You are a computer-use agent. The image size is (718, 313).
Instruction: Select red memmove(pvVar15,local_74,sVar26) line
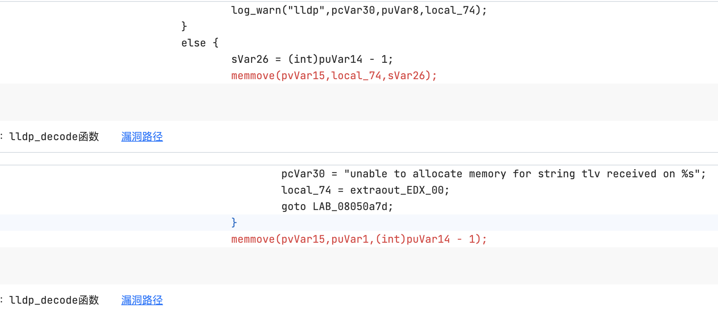coord(334,75)
